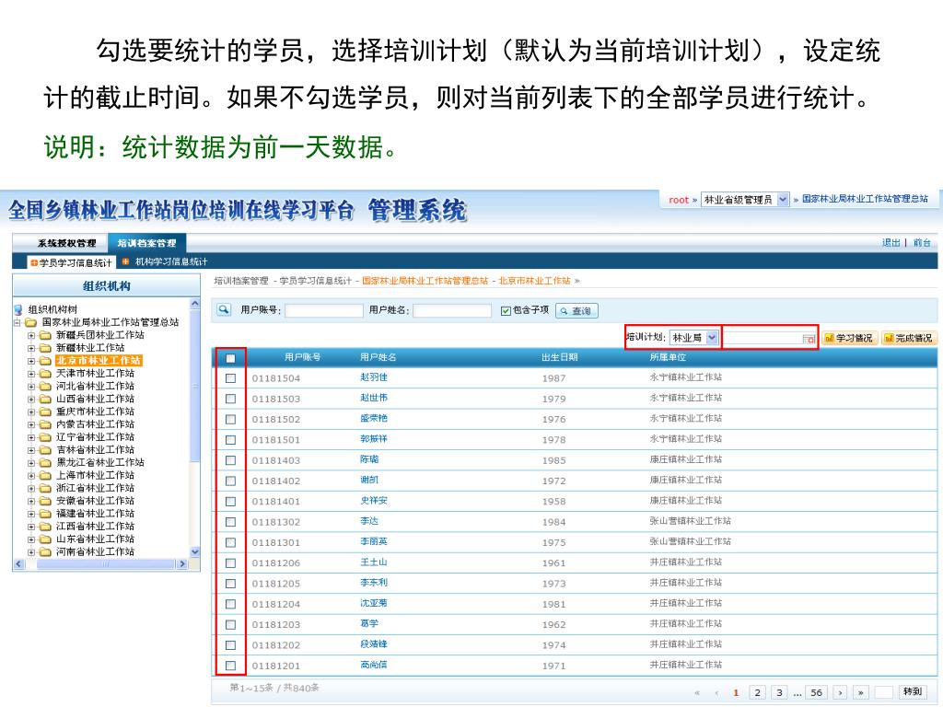Click the organization tree vertical scrollbar down arrow
943x707 pixels.
click(194, 551)
